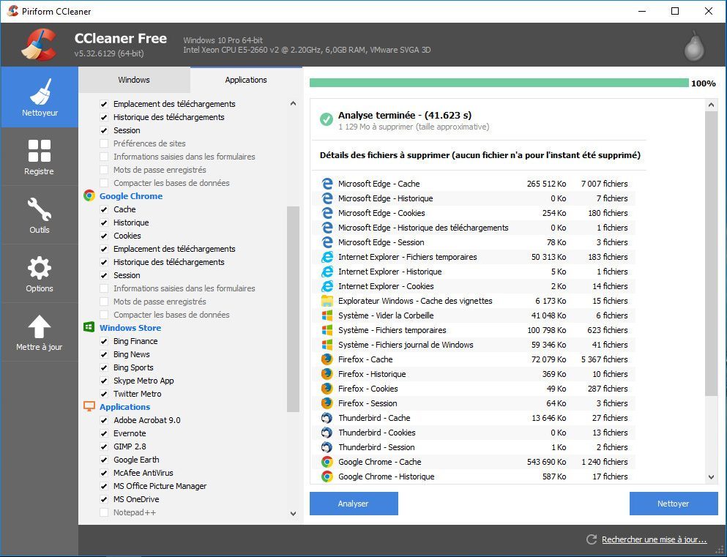Click the Windows icon beside Vider la Corbeille

pyautogui.click(x=327, y=315)
